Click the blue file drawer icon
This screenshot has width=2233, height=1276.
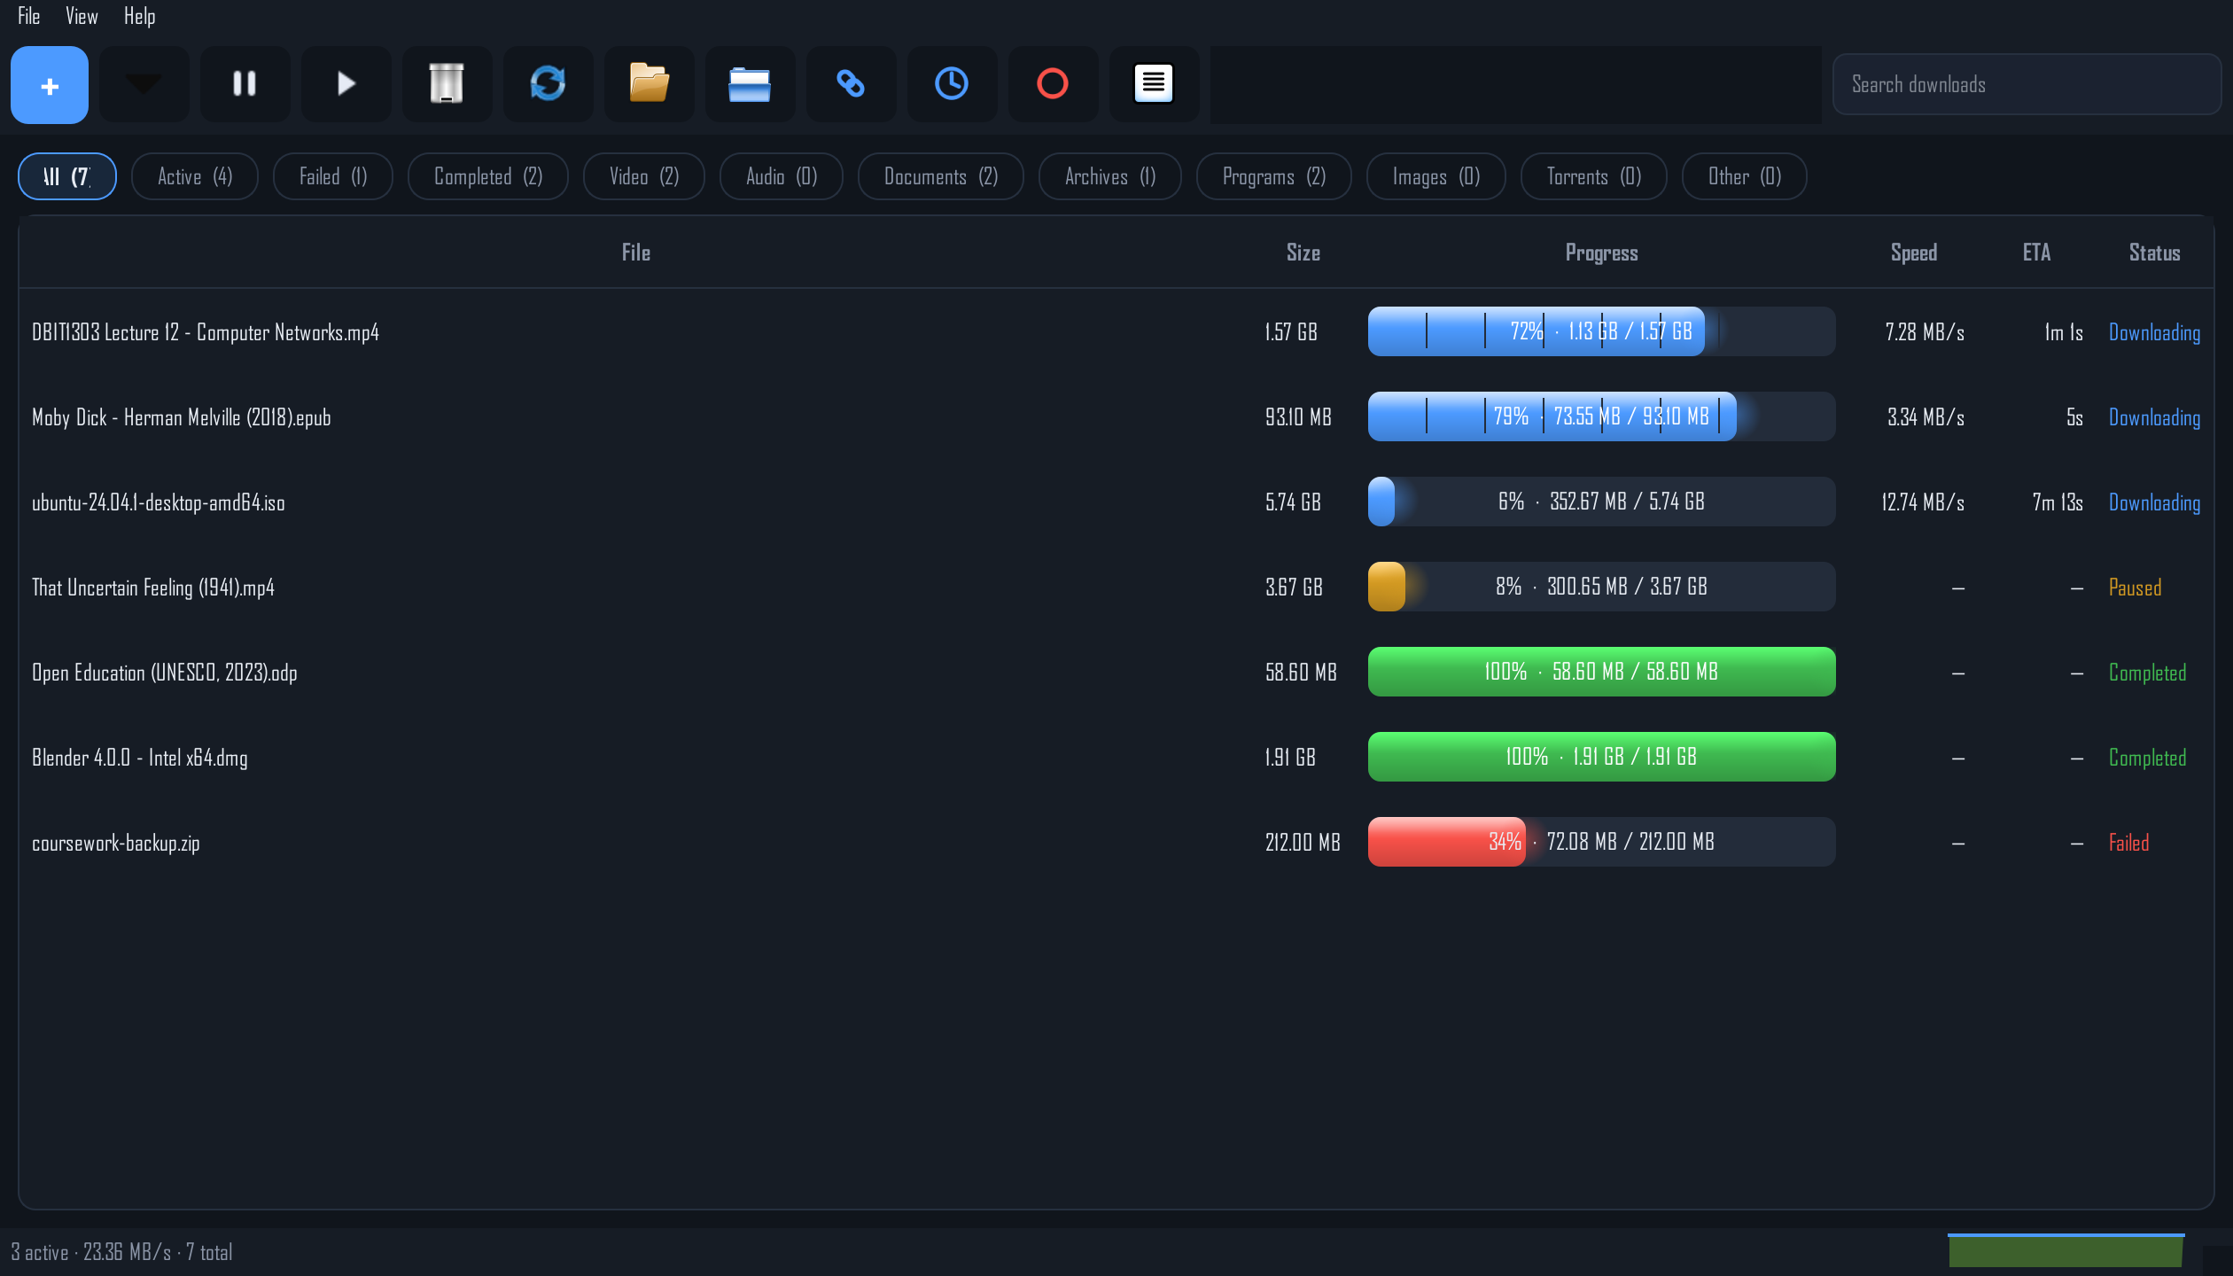[x=750, y=85]
